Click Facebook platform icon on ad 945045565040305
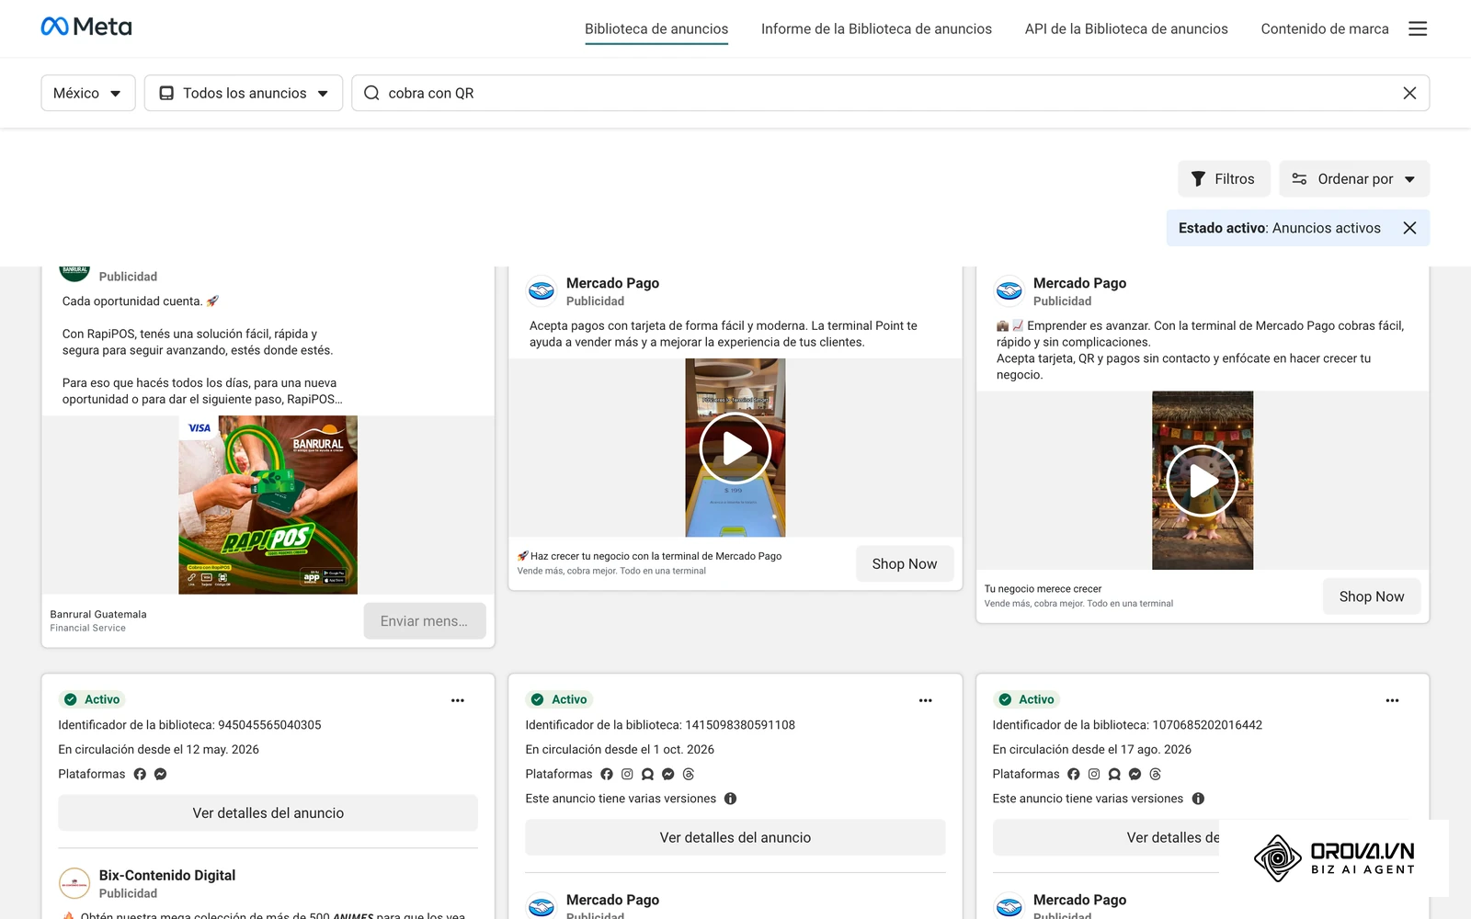 pos(140,774)
